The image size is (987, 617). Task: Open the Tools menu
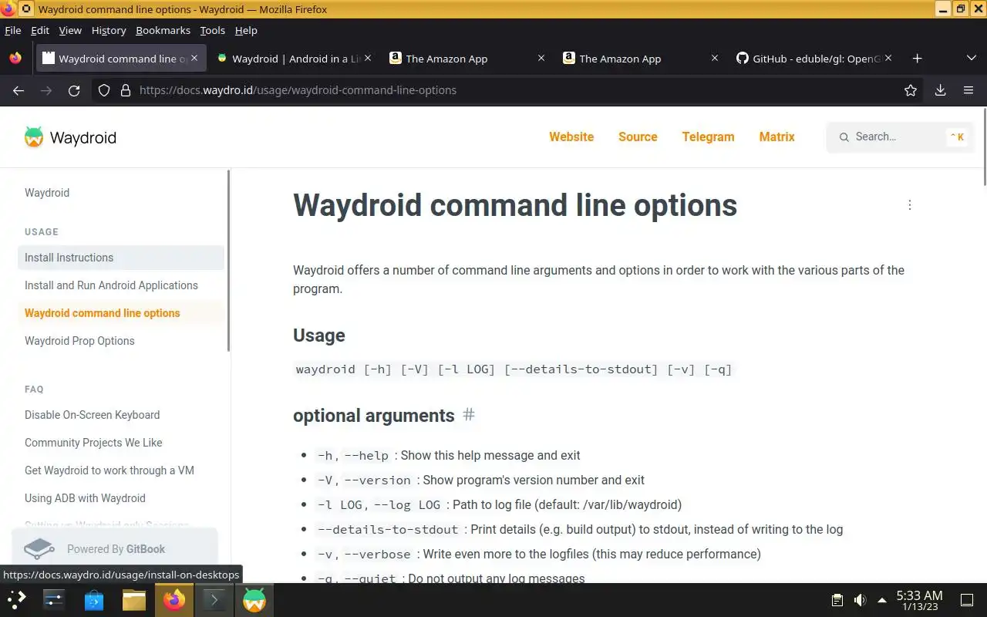pyautogui.click(x=212, y=30)
